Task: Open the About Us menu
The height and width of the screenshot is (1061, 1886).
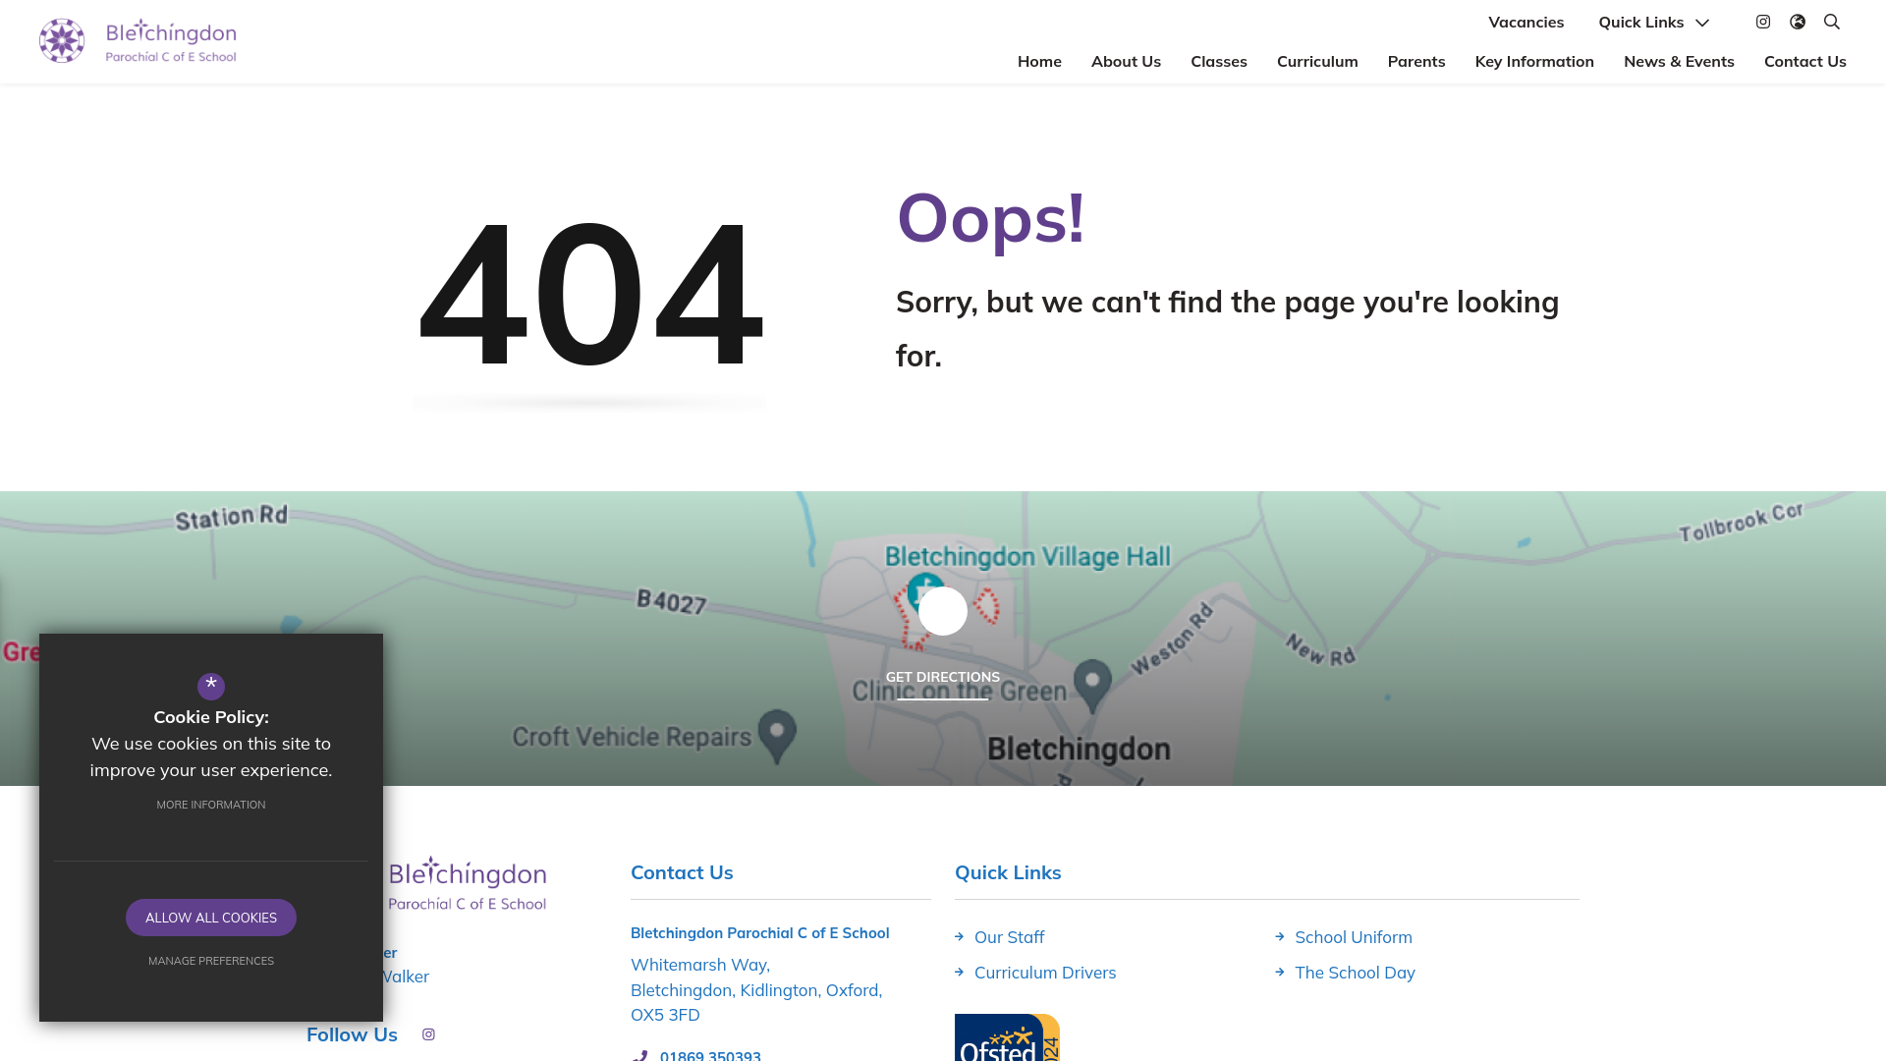Action: [1126, 61]
